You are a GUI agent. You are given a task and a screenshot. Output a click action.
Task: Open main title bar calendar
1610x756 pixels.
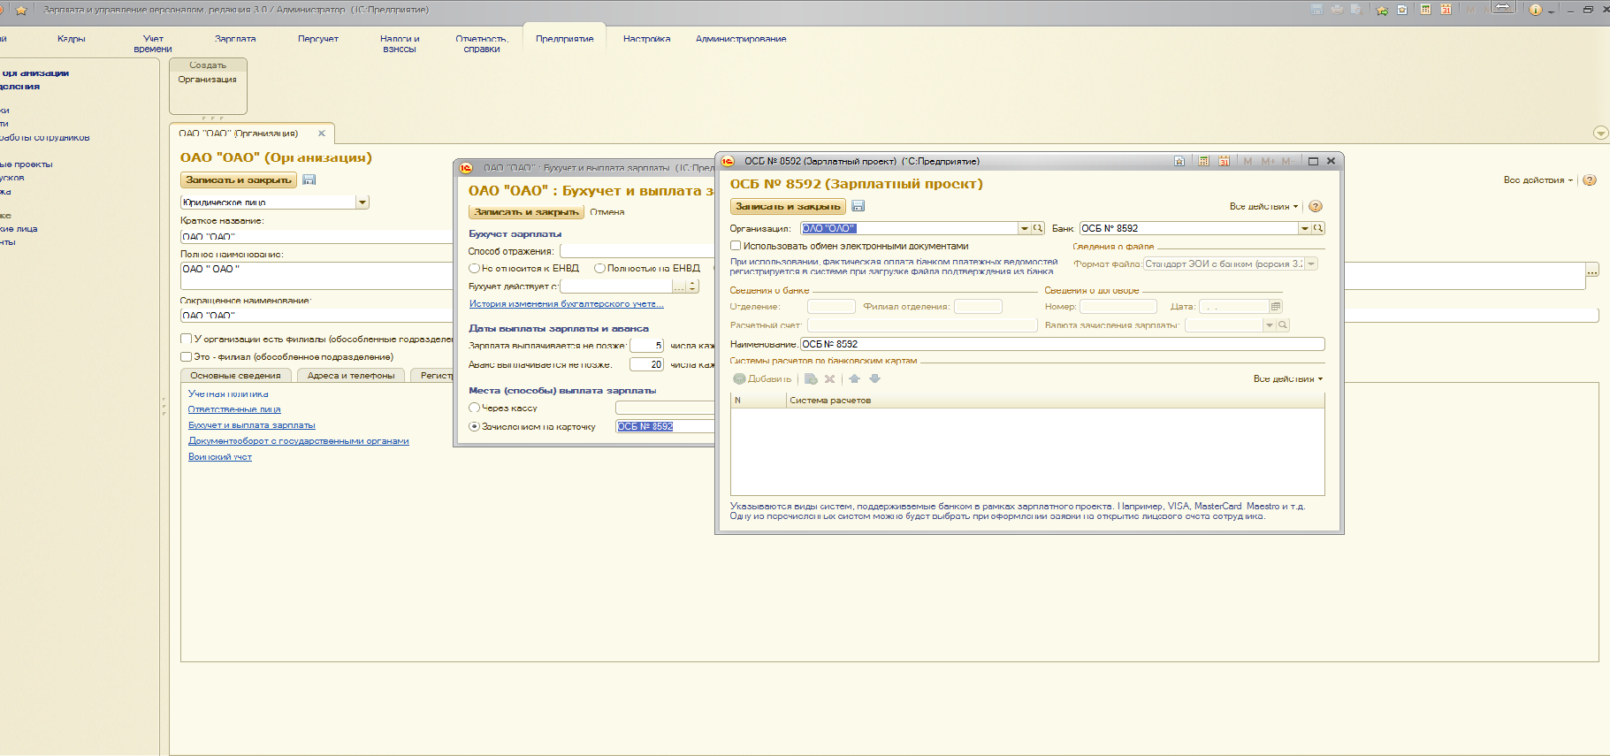coord(1446,10)
